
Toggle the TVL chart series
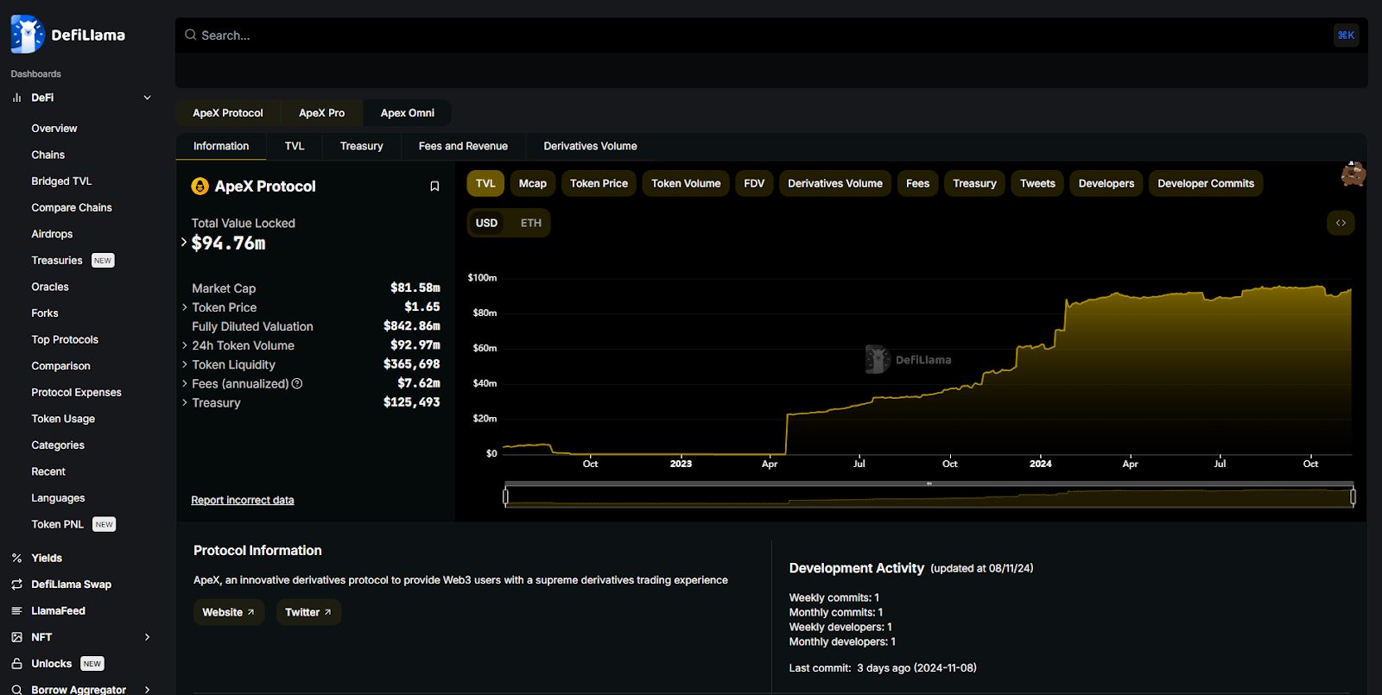pyautogui.click(x=485, y=183)
